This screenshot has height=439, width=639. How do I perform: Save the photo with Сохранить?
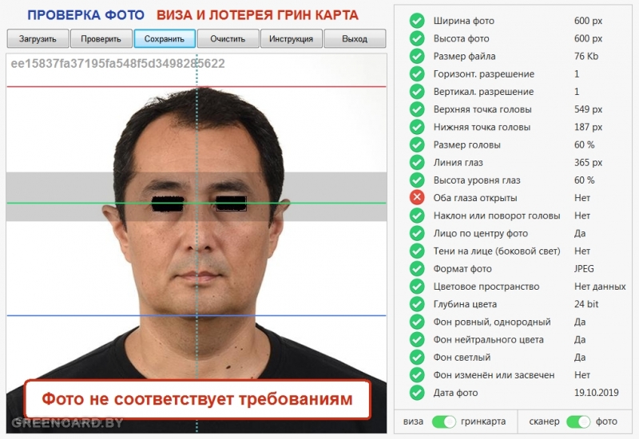coord(165,38)
